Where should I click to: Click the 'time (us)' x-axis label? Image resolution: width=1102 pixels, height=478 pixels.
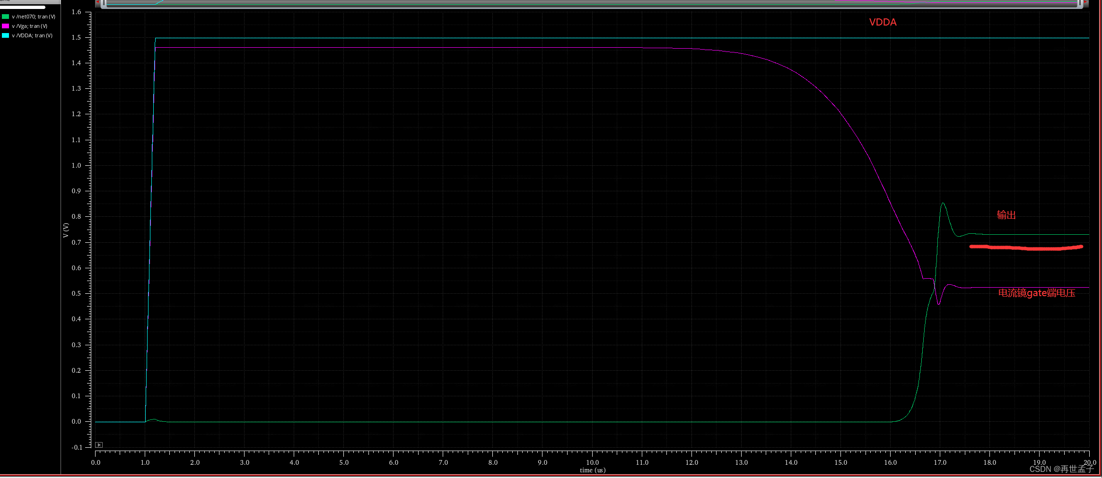[593, 470]
